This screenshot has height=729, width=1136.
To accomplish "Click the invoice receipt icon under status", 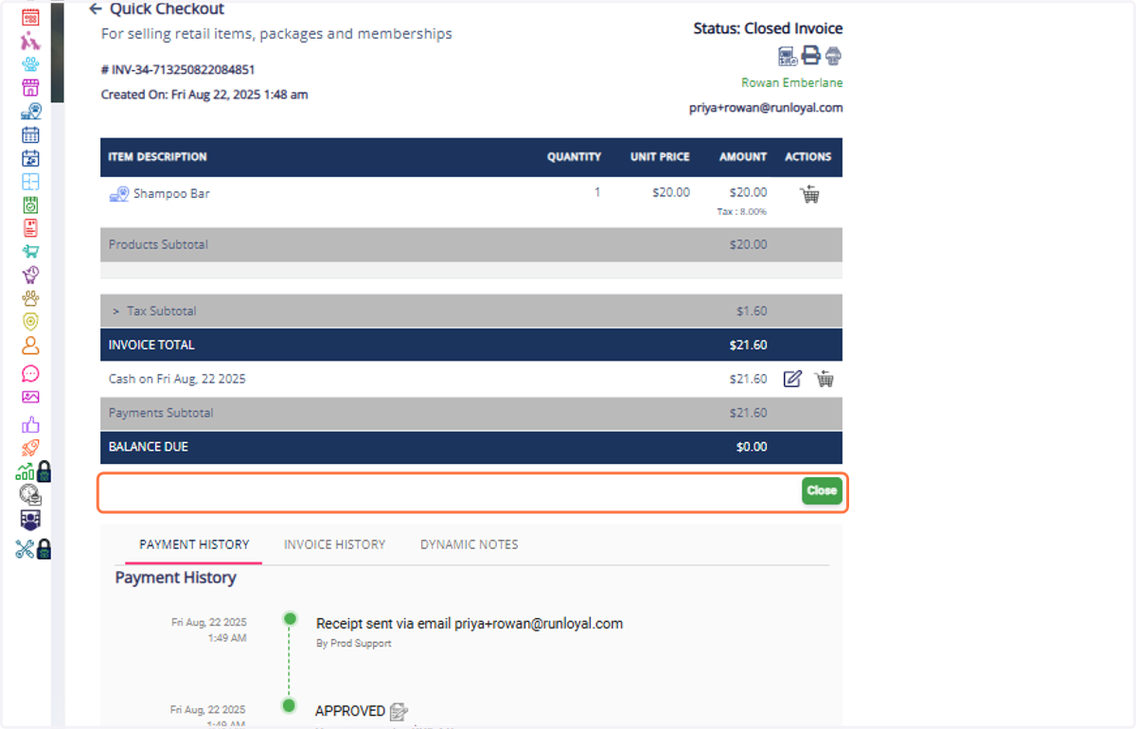I will [788, 56].
